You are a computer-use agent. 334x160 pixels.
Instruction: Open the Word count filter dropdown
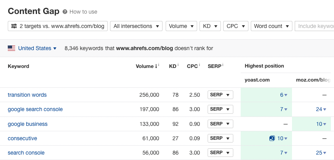click(x=271, y=26)
